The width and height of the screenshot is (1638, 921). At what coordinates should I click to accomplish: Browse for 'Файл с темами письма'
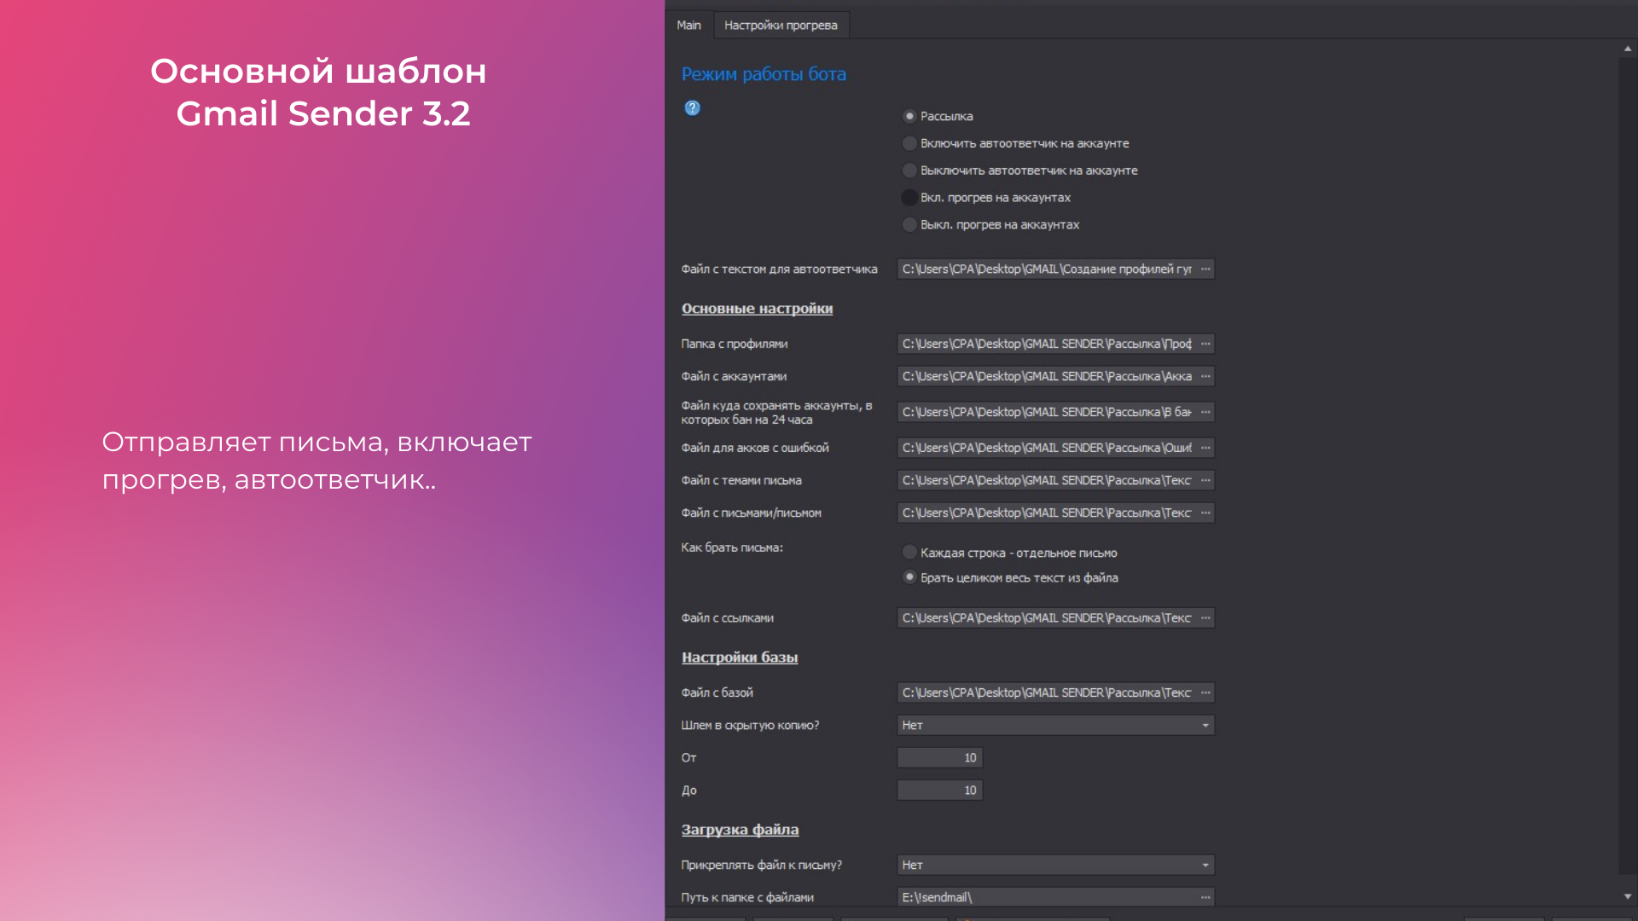coord(1205,481)
